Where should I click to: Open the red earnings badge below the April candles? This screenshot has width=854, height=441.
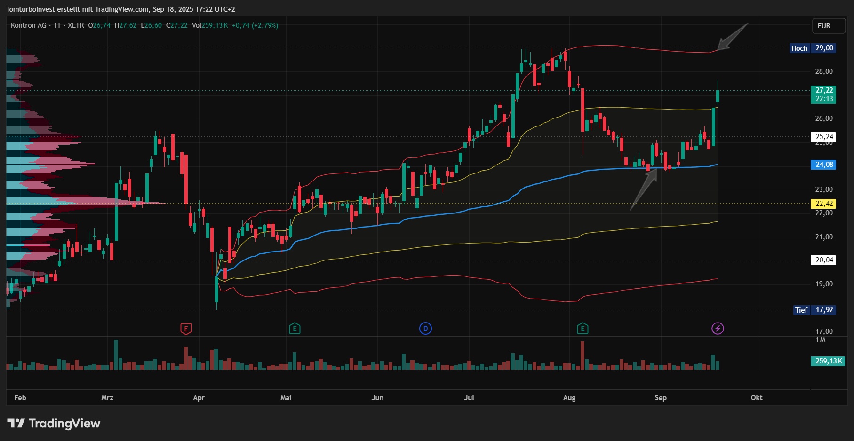click(x=185, y=329)
